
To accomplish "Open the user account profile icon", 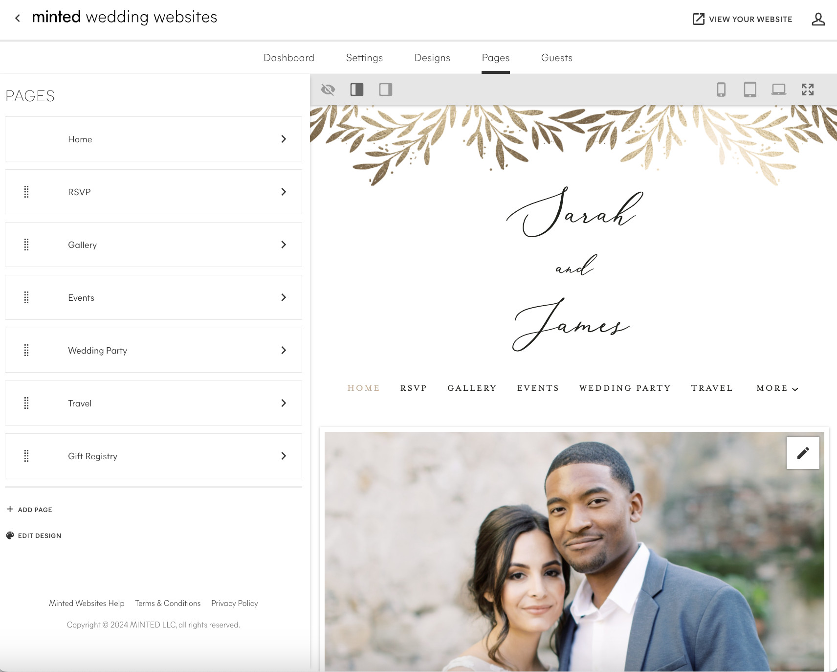I will 818,19.
